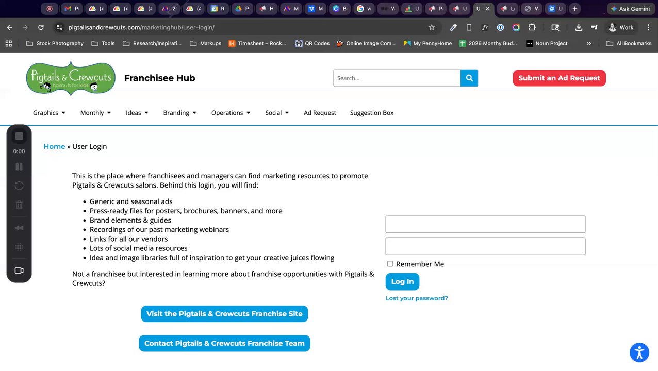Open the Work profile menu
This screenshot has width=658, height=371.
click(x=621, y=27)
